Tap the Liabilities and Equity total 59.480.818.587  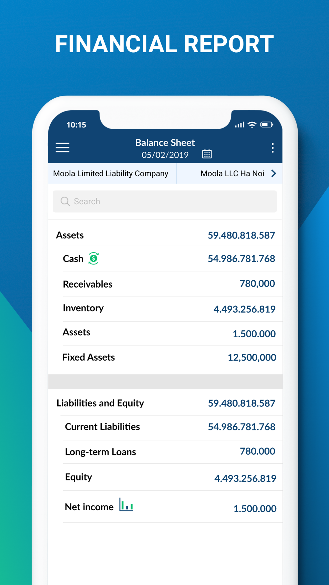point(242,403)
